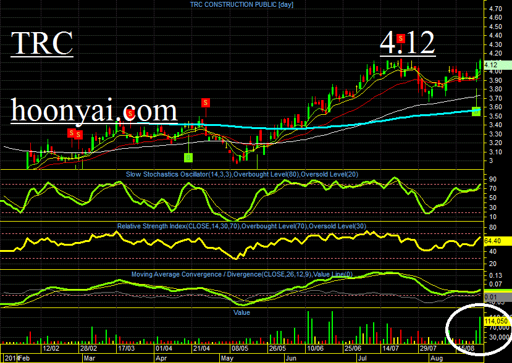Click the 28/02 date label on the time axis
512x363 pixels.
coord(89,348)
